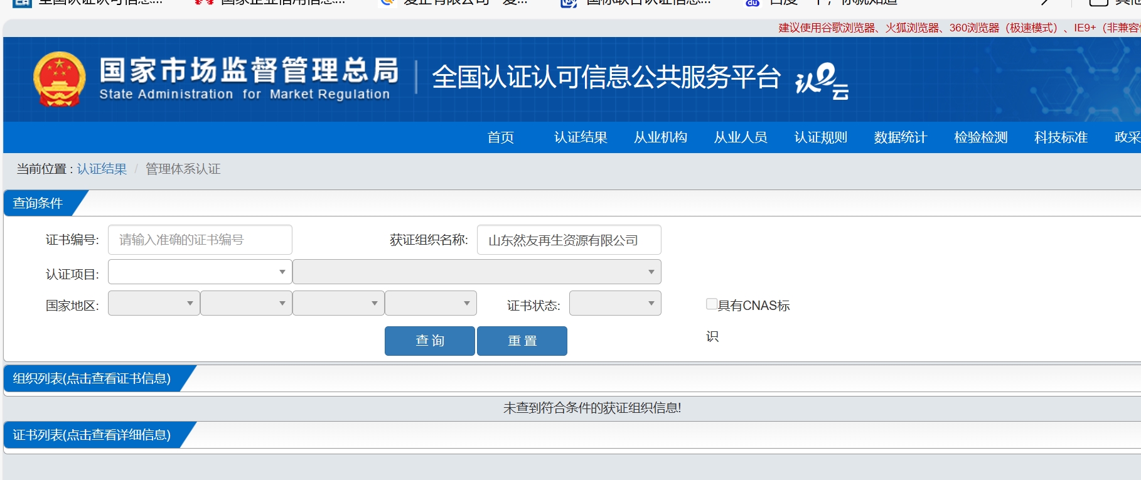Click the national emblem logo
Viewport: 1141px width, 480px height.
(x=60, y=78)
